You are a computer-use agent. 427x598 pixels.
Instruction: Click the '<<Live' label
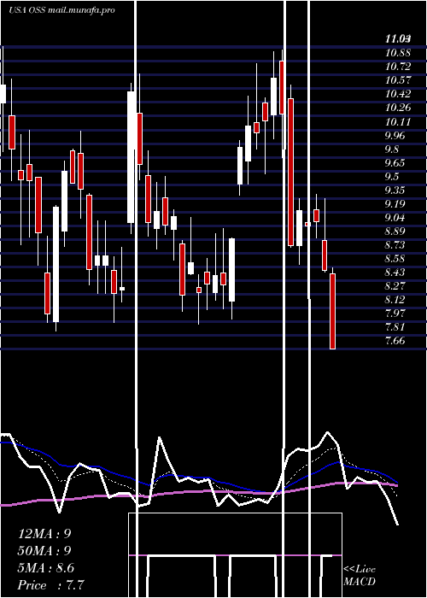[x=360, y=570]
